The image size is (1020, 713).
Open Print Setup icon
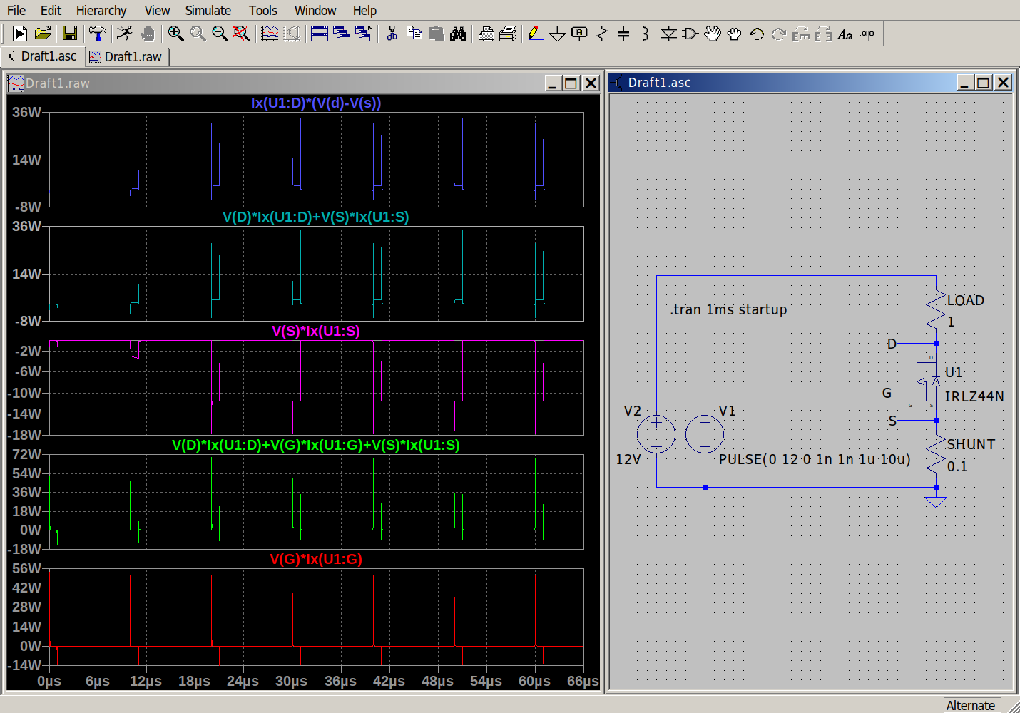pos(508,34)
